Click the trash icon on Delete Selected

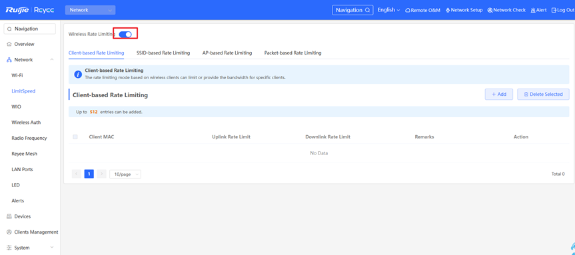526,95
